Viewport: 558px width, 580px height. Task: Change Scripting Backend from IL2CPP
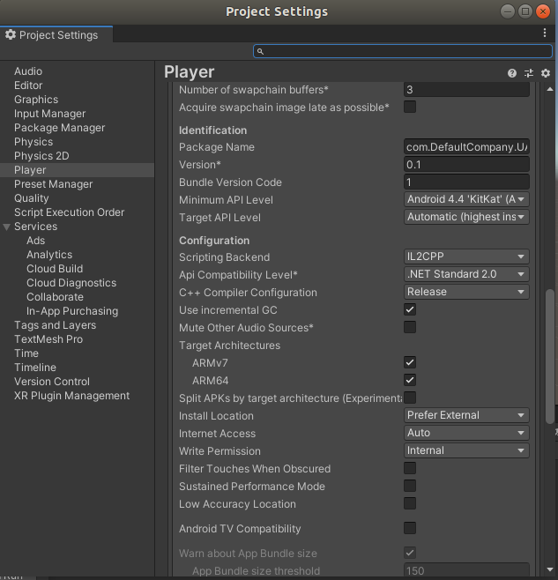tap(466, 257)
